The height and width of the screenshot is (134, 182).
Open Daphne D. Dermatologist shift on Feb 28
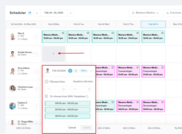153,106
